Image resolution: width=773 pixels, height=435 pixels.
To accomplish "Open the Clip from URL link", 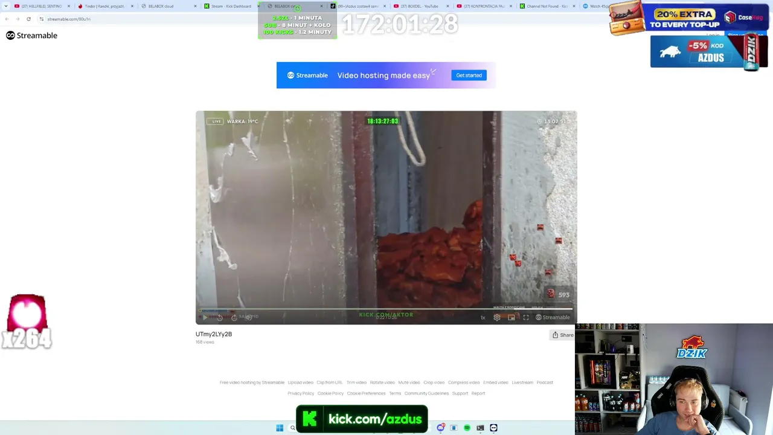I will point(330,382).
